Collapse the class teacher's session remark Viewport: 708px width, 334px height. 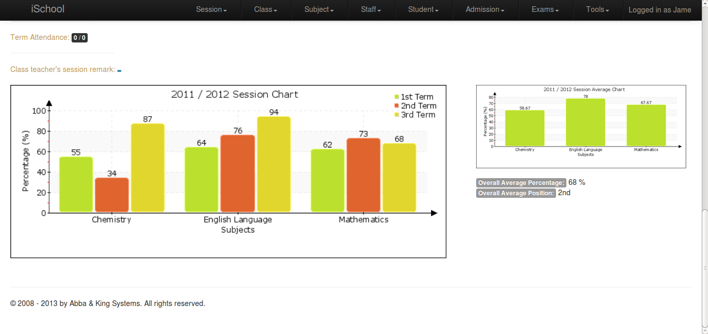coord(119,70)
